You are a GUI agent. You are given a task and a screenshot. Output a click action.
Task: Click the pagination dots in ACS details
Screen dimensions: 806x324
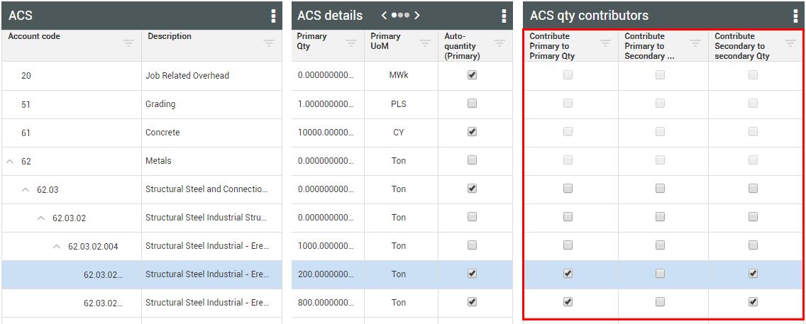click(x=401, y=16)
